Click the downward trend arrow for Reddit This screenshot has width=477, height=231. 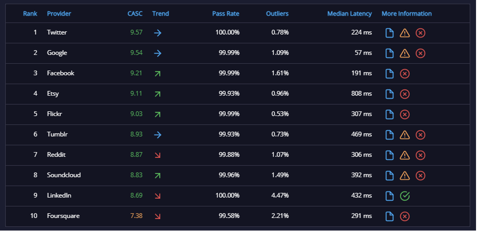pyautogui.click(x=157, y=155)
